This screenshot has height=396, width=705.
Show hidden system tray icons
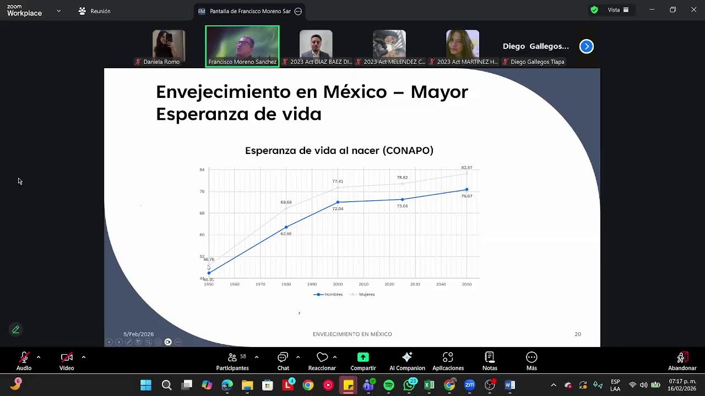pyautogui.click(x=554, y=385)
